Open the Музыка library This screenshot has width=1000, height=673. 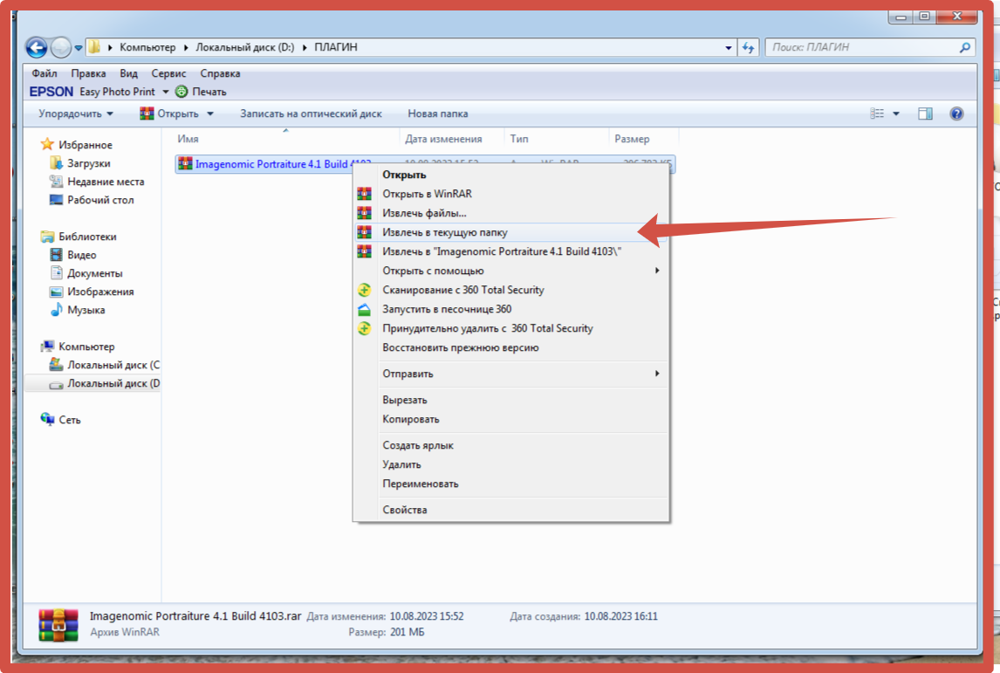tap(77, 310)
